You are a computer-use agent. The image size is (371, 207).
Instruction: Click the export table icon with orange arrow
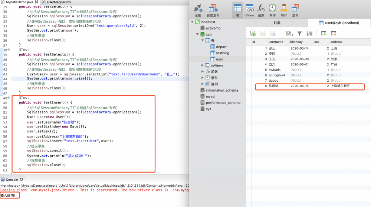[334, 34]
